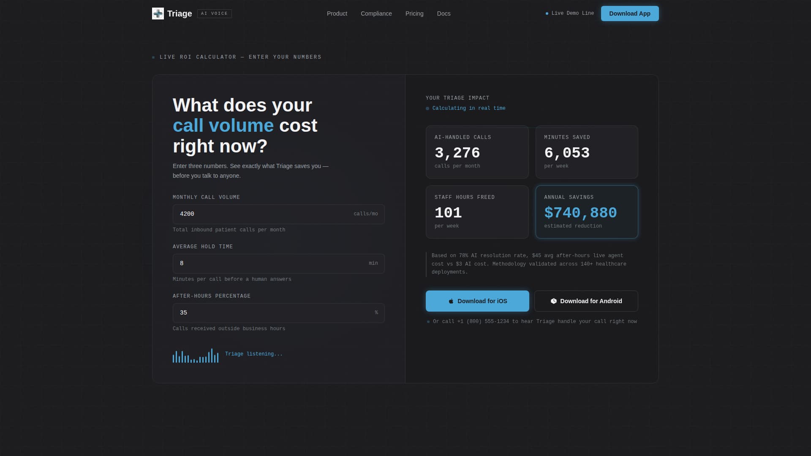The height and width of the screenshot is (456, 811).
Task: Focus the Average Hold Time input field
Action: pos(279,263)
